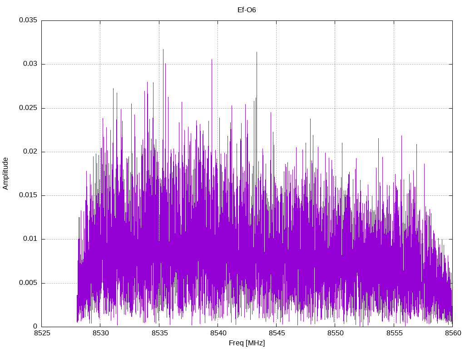Image resolution: width=465 pixels, height=349 pixels.
Task: Click the 0 y-axis tick label
Action: click(x=35, y=326)
